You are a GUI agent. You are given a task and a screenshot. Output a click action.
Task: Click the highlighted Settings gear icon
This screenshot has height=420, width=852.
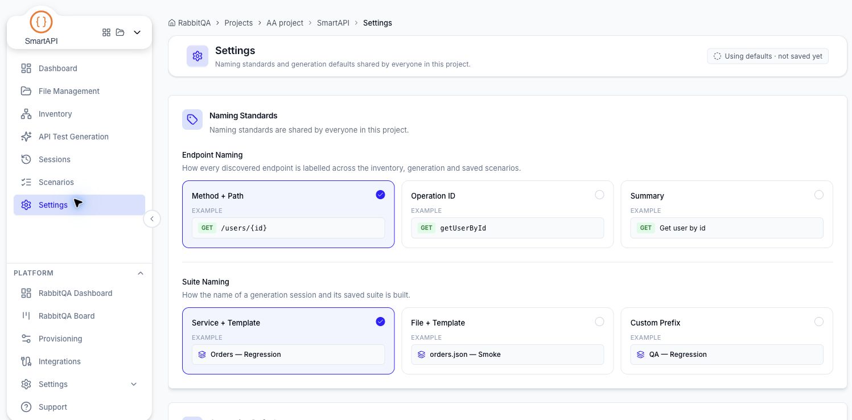[26, 205]
